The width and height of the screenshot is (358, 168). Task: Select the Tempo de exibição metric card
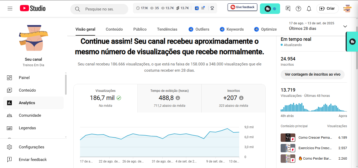169,98
